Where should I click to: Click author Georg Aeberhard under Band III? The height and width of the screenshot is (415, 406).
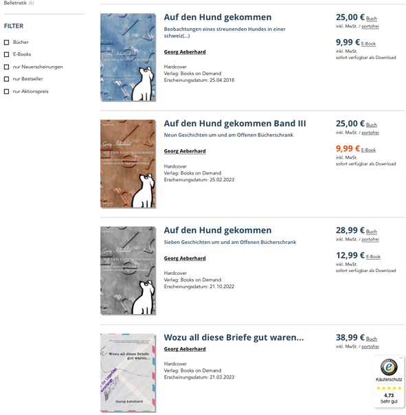185,151
